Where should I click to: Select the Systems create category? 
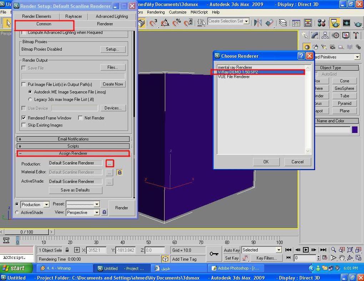358,47
